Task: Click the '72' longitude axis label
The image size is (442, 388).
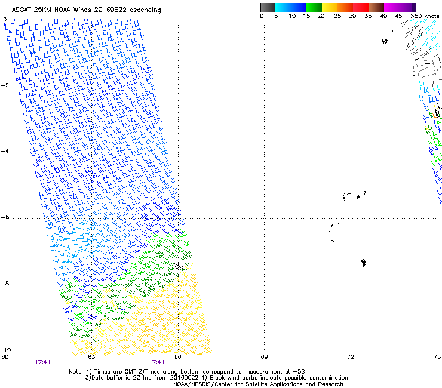Action: pyautogui.click(x=351, y=357)
